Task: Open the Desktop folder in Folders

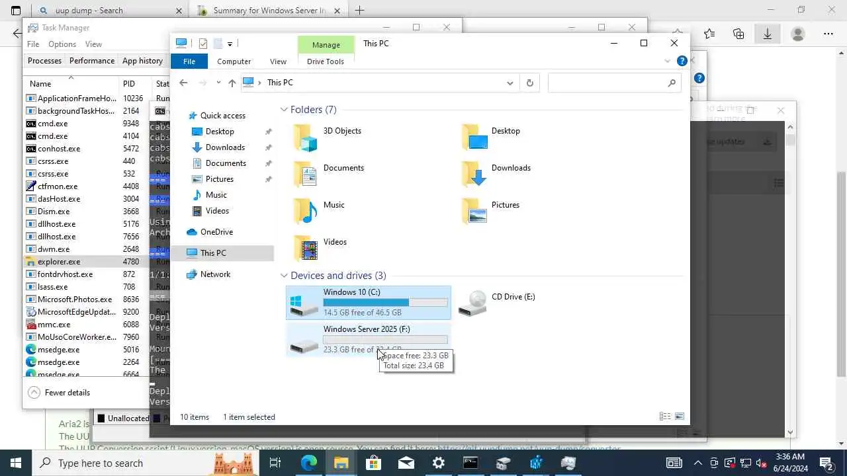Action: pyautogui.click(x=491, y=138)
